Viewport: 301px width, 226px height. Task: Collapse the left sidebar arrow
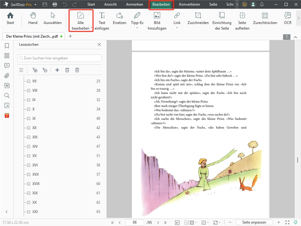(x=7, y=212)
